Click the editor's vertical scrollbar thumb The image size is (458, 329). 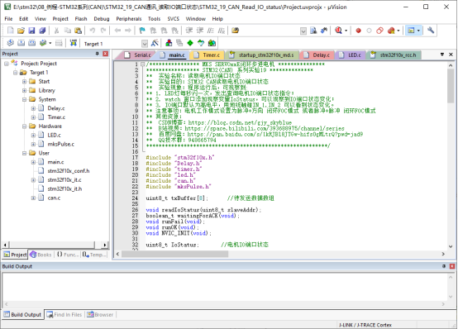pyautogui.click(x=451, y=86)
